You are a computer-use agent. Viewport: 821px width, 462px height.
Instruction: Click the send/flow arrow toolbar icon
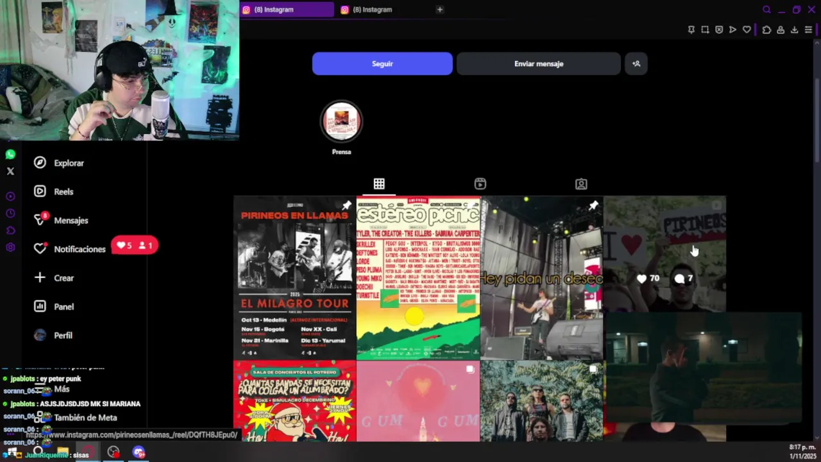pos(732,30)
